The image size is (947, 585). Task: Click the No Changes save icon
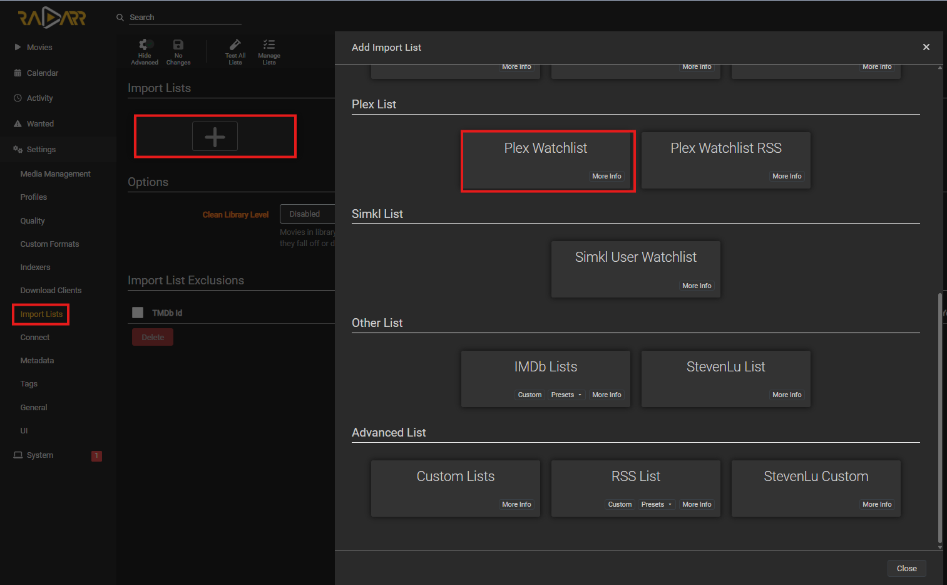click(x=178, y=44)
